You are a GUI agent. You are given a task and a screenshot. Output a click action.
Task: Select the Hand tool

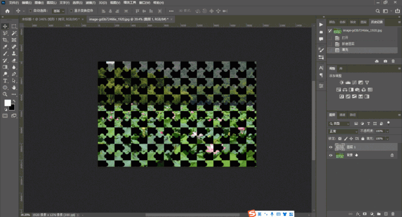pyautogui.click(x=14, y=88)
